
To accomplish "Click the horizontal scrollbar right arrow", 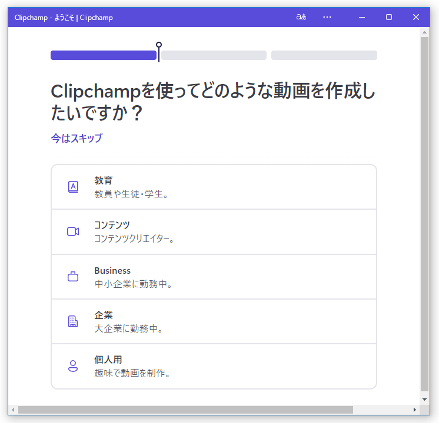I will tap(415, 410).
